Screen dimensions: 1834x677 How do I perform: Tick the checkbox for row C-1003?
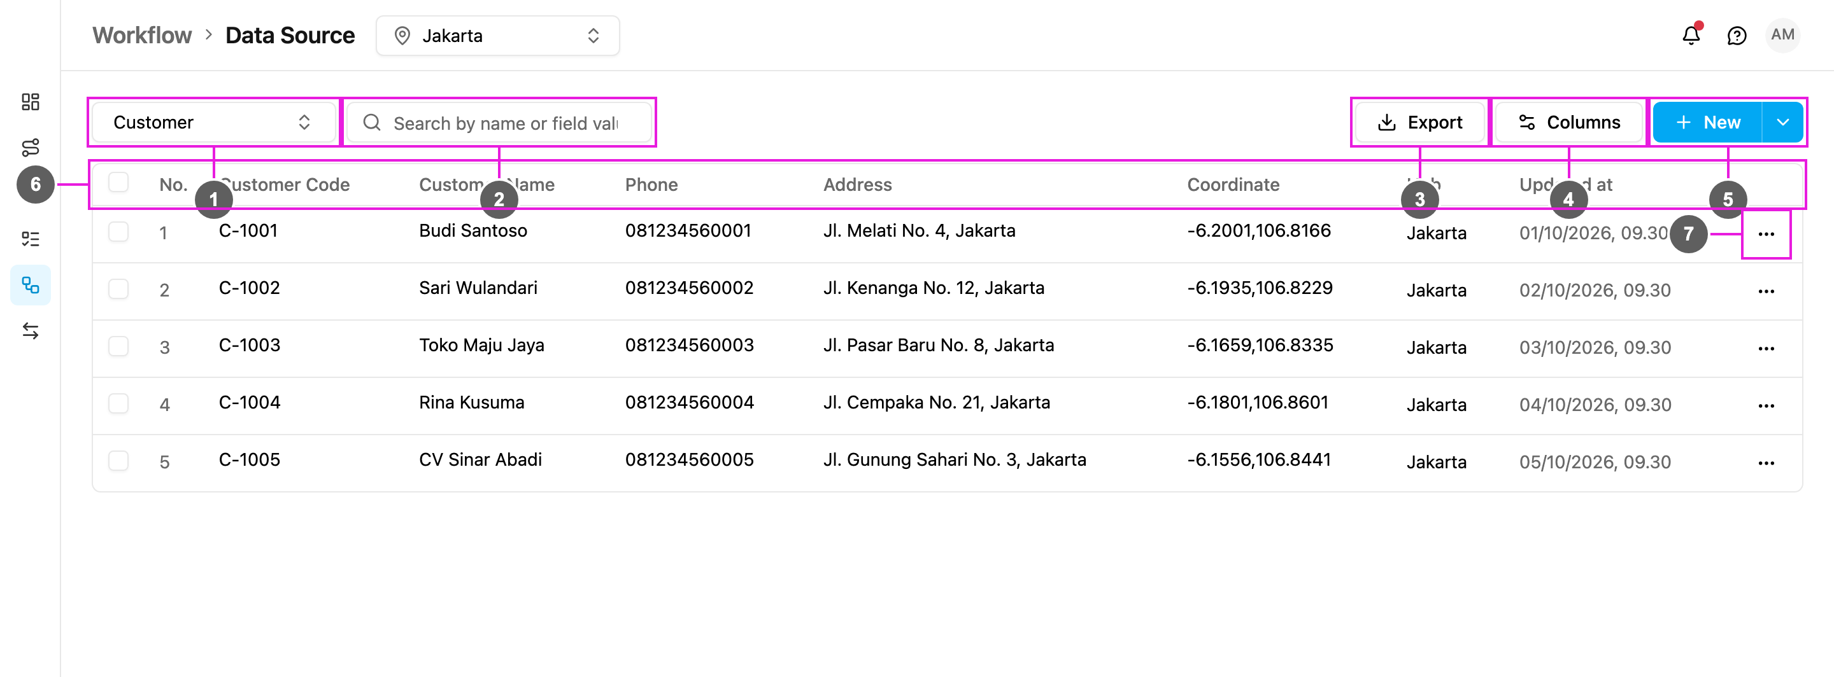click(118, 346)
